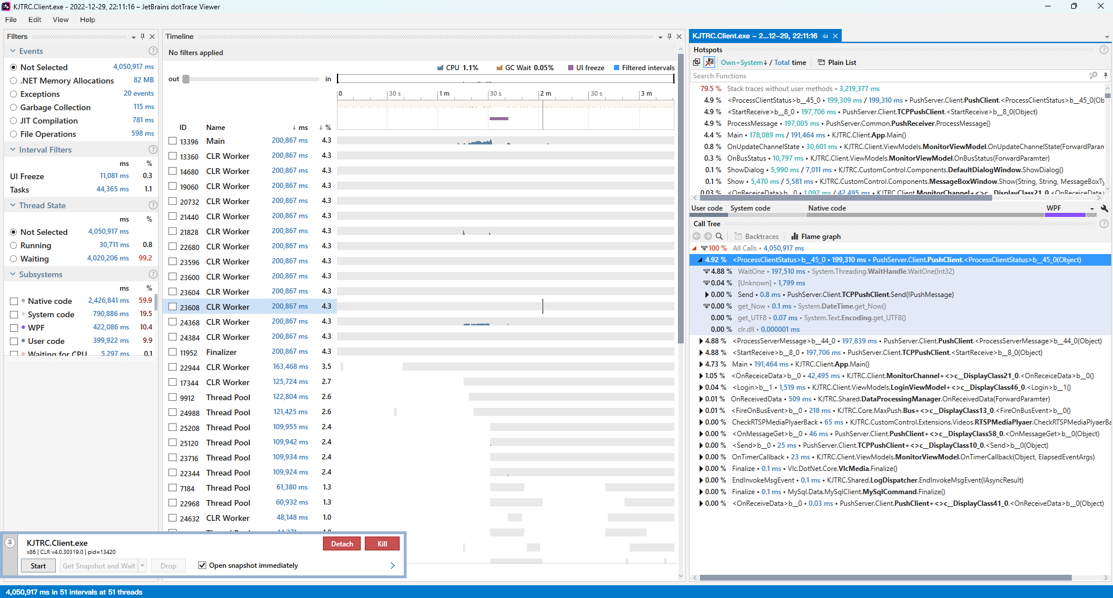Collapse the Events section
Image resolution: width=1113 pixels, height=598 pixels.
pyautogui.click(x=13, y=51)
